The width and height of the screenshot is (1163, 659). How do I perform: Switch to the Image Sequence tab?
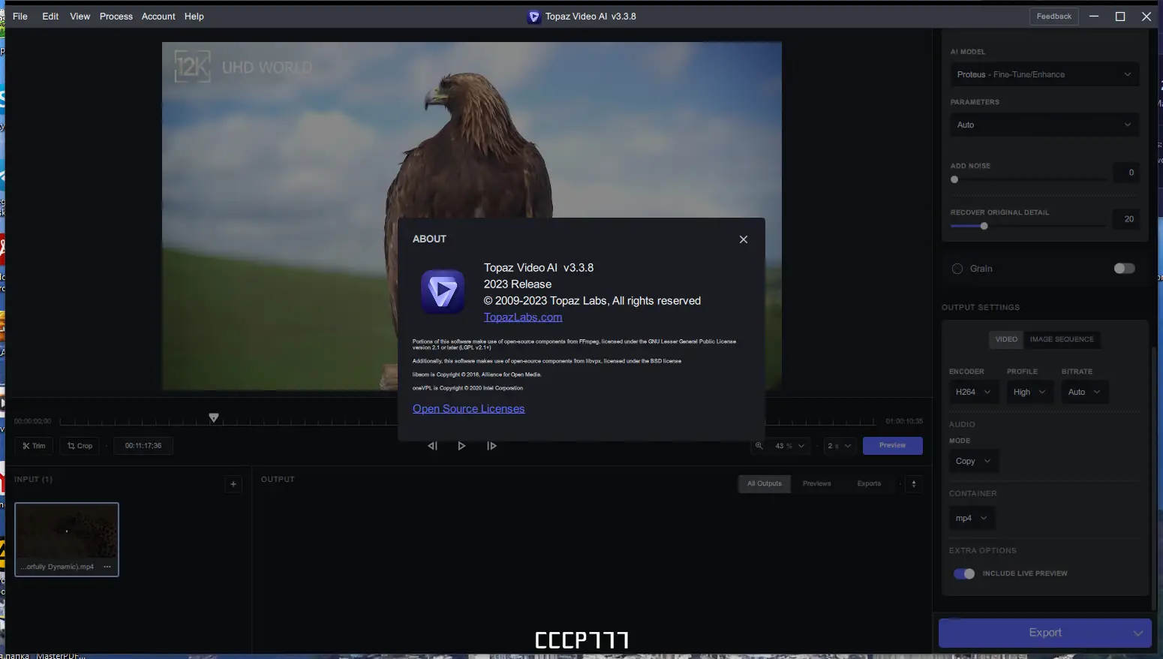(x=1061, y=339)
